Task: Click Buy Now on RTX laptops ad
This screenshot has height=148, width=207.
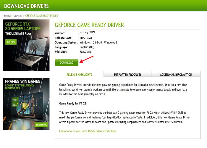Action: pyautogui.click(x=11, y=42)
